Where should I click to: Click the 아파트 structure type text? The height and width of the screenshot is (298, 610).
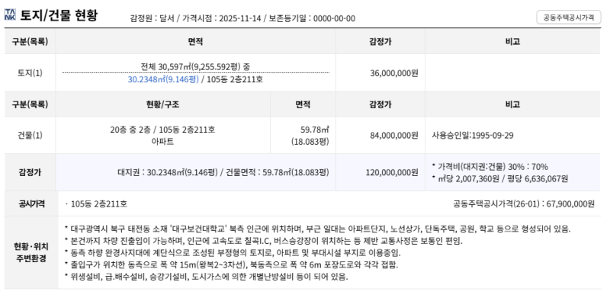162,142
